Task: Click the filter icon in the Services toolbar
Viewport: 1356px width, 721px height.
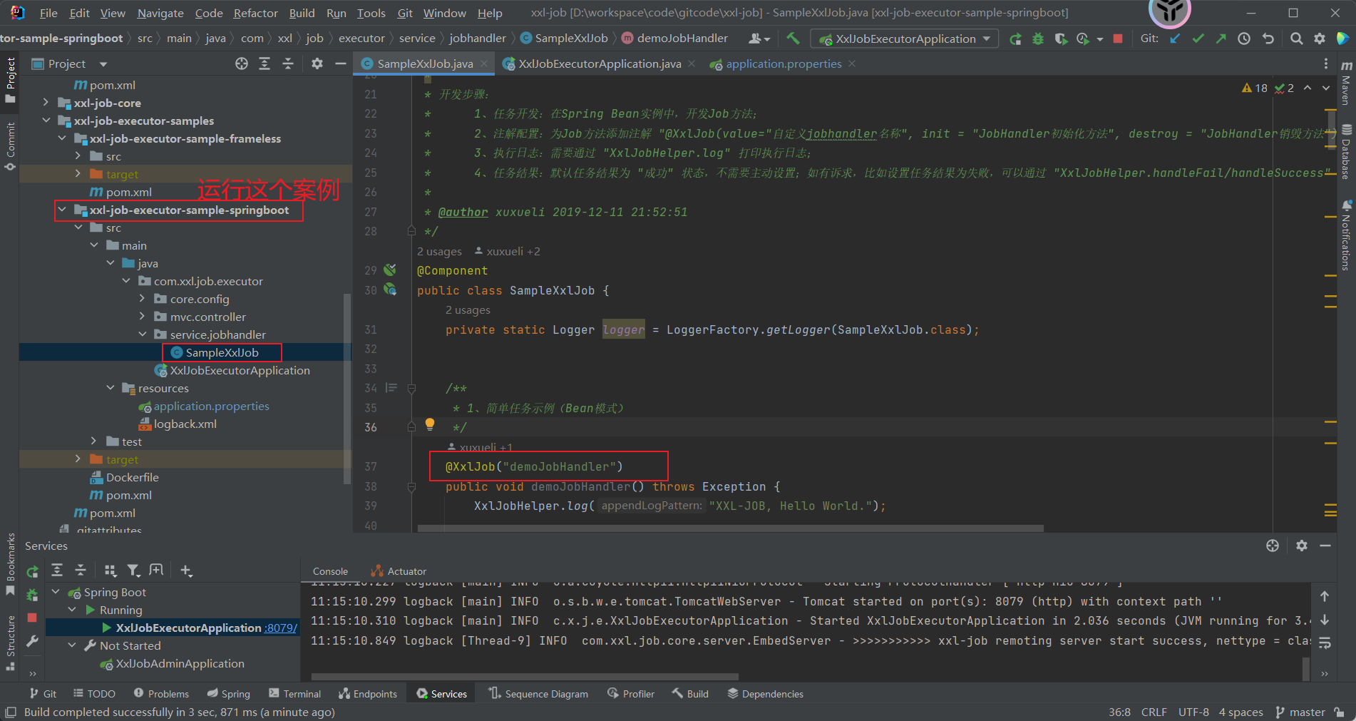Action: tap(133, 571)
